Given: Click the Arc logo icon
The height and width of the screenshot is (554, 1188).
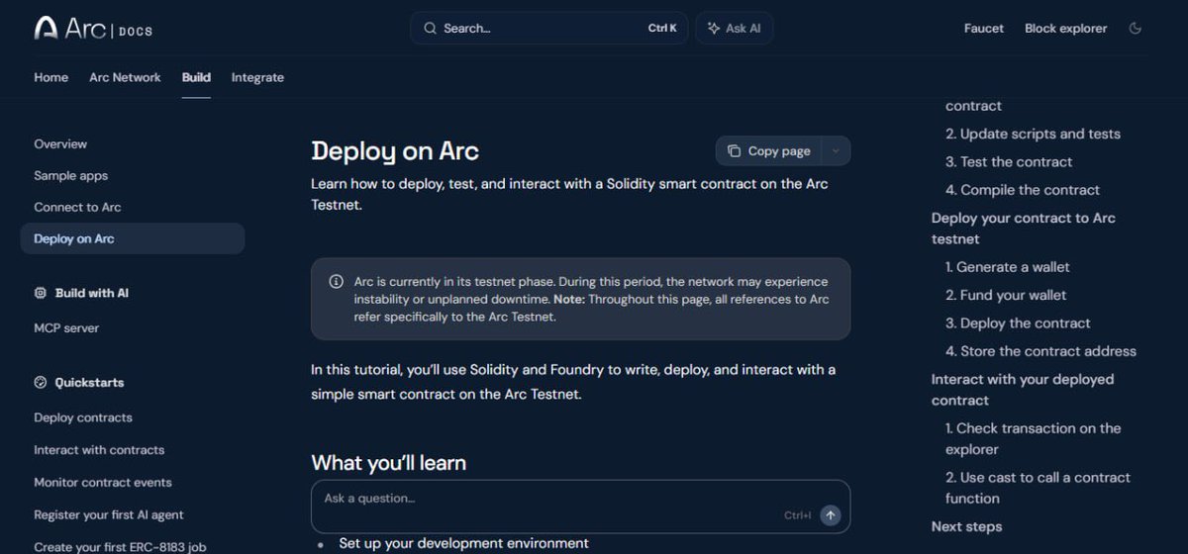Looking at the screenshot, I should coord(46,29).
